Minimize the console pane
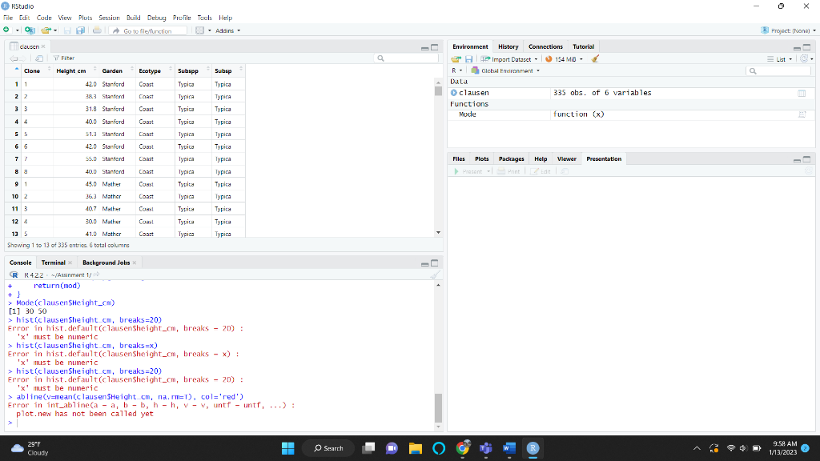The image size is (820, 461). [424, 263]
